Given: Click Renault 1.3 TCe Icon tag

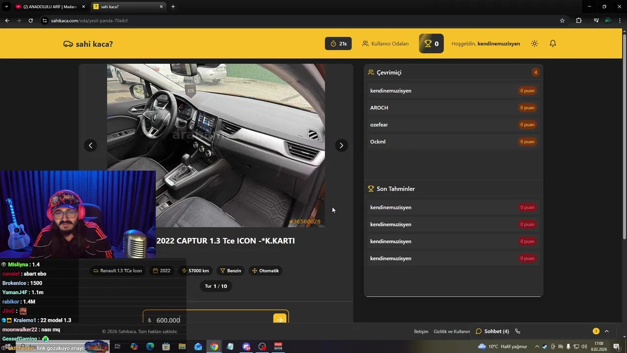Looking at the screenshot, I should pyautogui.click(x=118, y=271).
